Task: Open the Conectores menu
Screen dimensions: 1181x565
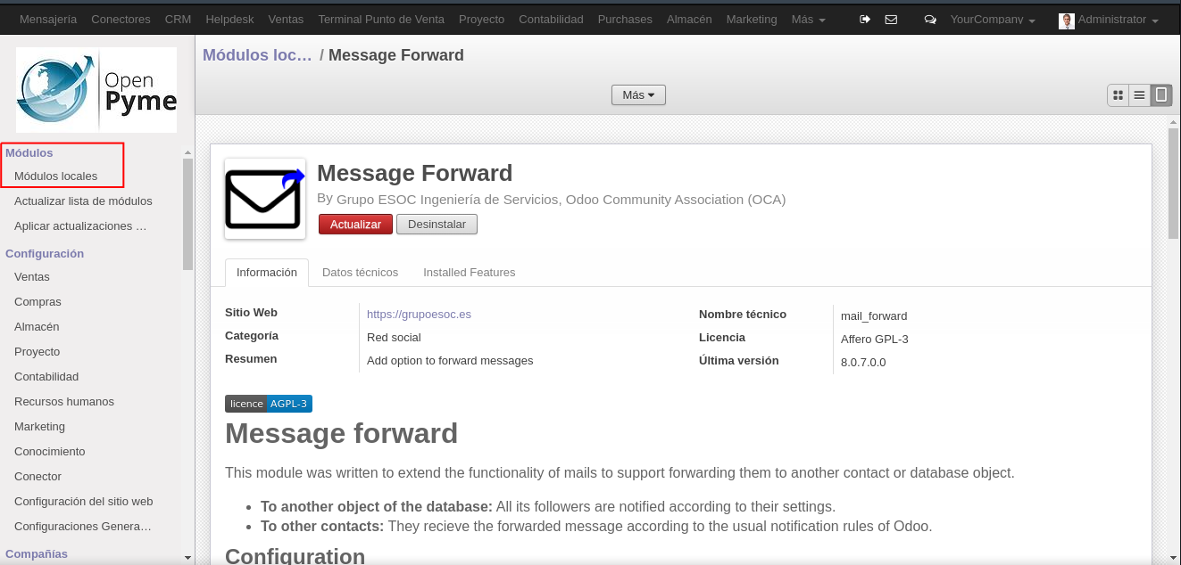Action: tap(121, 20)
